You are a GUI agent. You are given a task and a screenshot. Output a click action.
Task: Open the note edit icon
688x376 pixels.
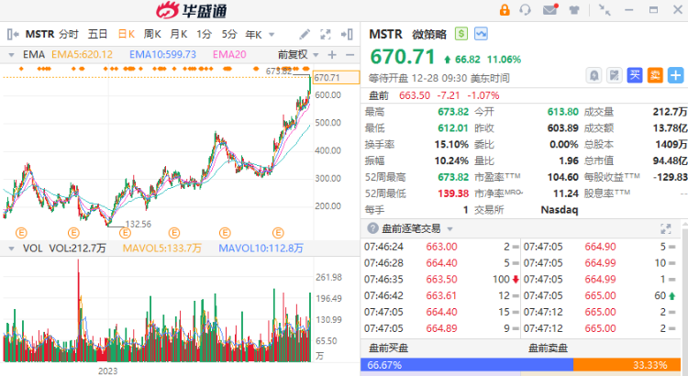(614, 75)
